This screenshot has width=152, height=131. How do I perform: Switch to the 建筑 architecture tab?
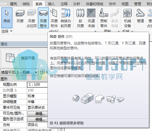click(14, 4)
